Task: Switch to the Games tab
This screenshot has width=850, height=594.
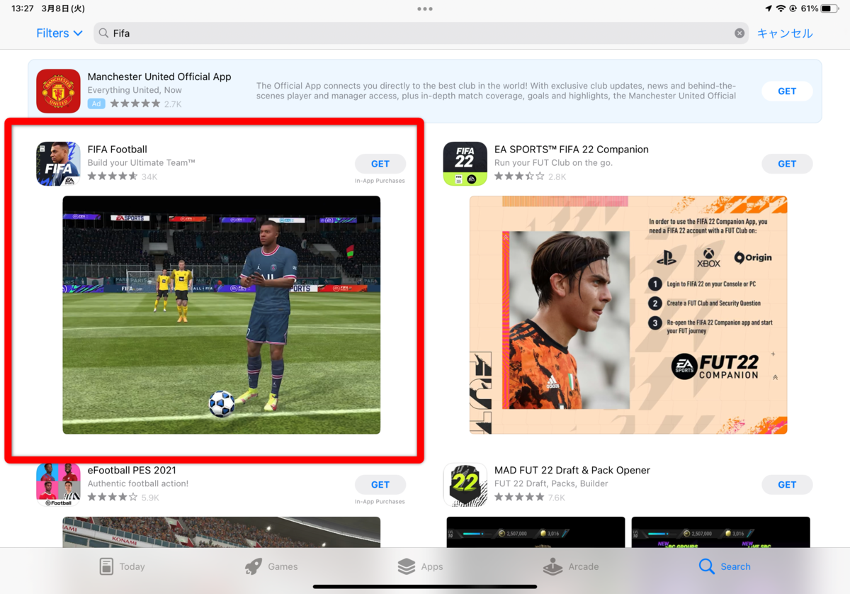Action: tap(271, 566)
